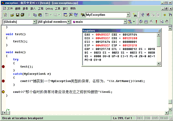Open the 工程 menu
The height and width of the screenshot is (121, 173).
click(41, 8)
